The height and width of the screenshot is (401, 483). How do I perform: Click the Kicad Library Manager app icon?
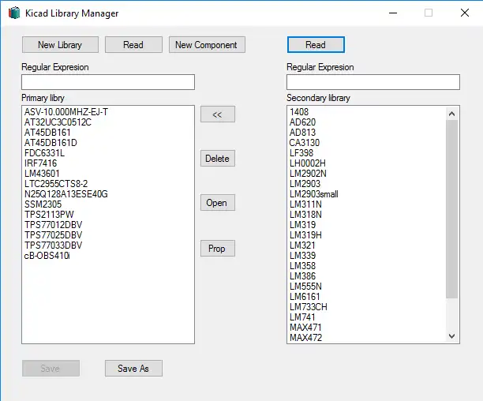pos(14,13)
